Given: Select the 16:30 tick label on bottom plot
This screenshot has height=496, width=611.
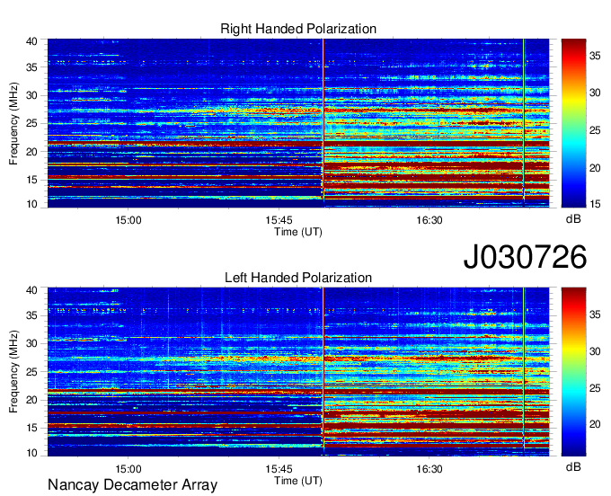Looking at the screenshot, I should click(x=429, y=469).
